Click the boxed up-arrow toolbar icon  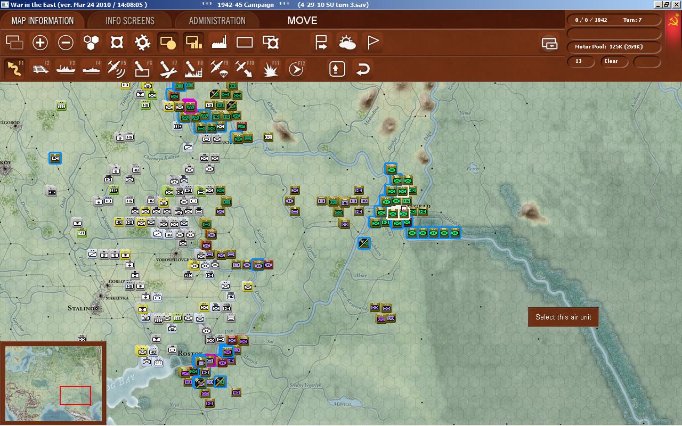coord(337,69)
